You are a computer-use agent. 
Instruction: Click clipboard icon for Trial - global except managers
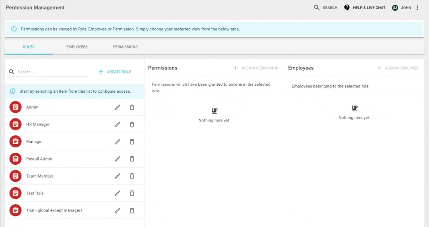[15, 210]
